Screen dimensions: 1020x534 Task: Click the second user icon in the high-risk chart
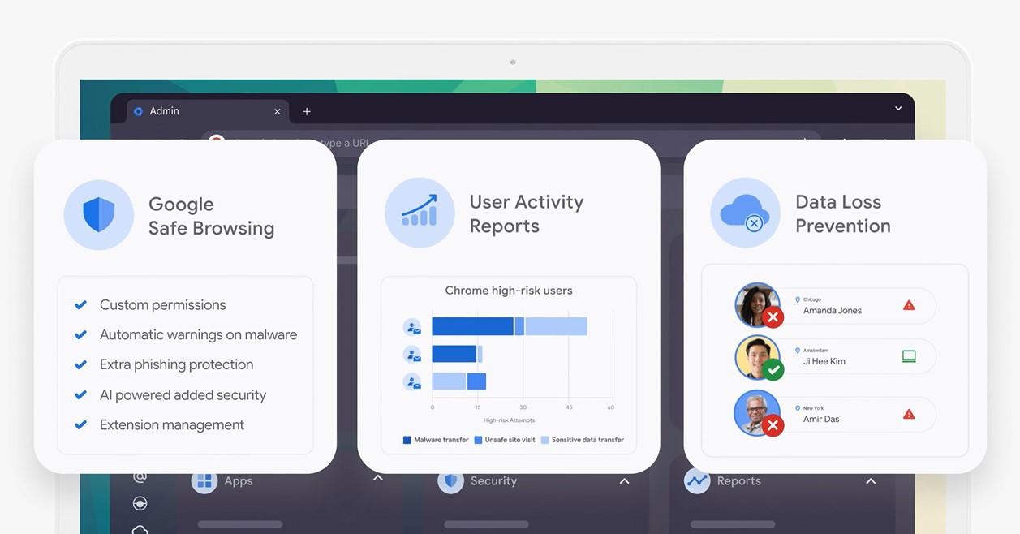pyautogui.click(x=412, y=355)
